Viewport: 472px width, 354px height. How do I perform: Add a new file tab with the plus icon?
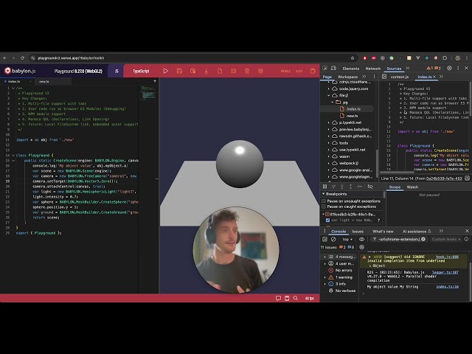tap(155, 81)
